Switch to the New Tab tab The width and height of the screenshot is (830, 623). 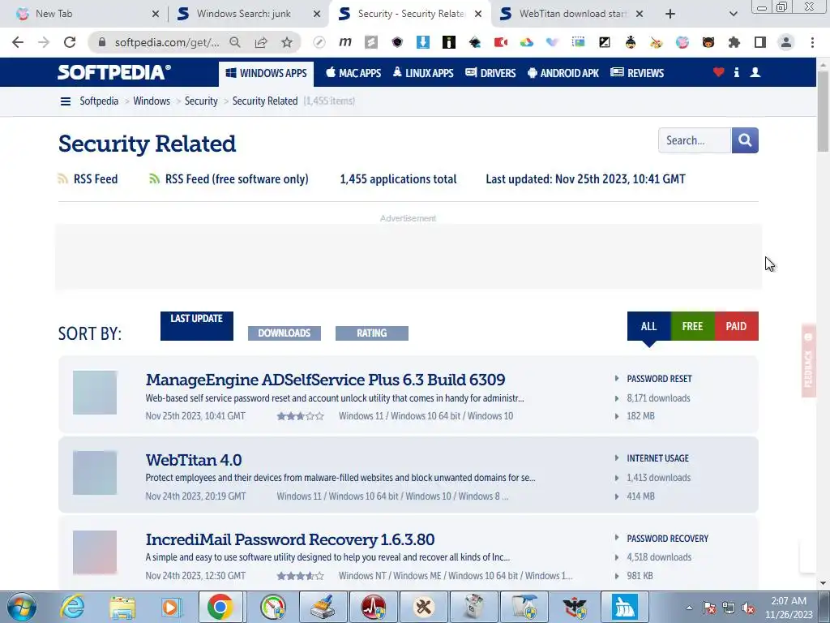(x=86, y=14)
